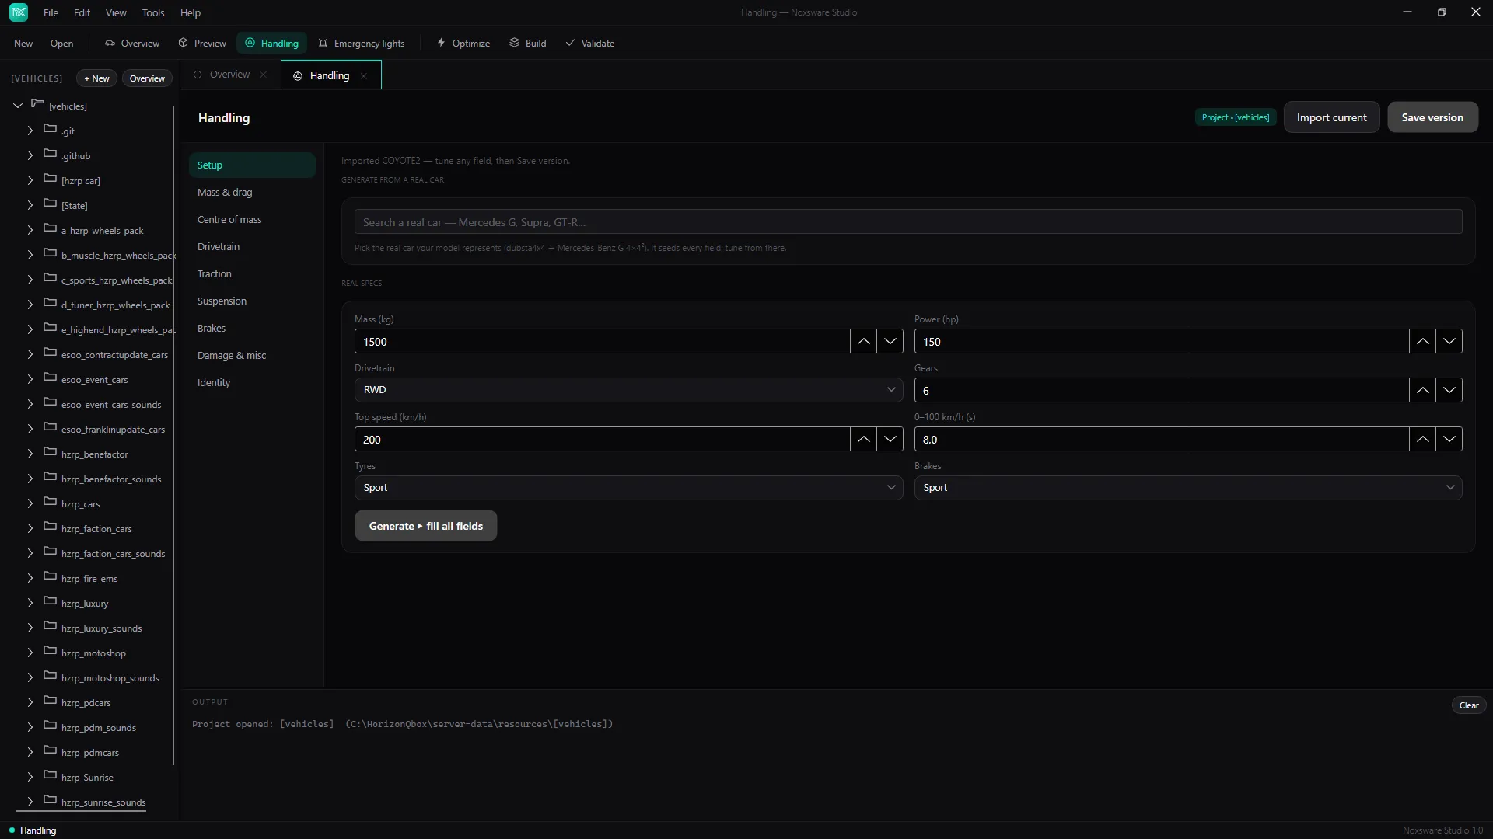Open the Tools menu
Image resolution: width=1493 pixels, height=839 pixels.
click(x=153, y=12)
